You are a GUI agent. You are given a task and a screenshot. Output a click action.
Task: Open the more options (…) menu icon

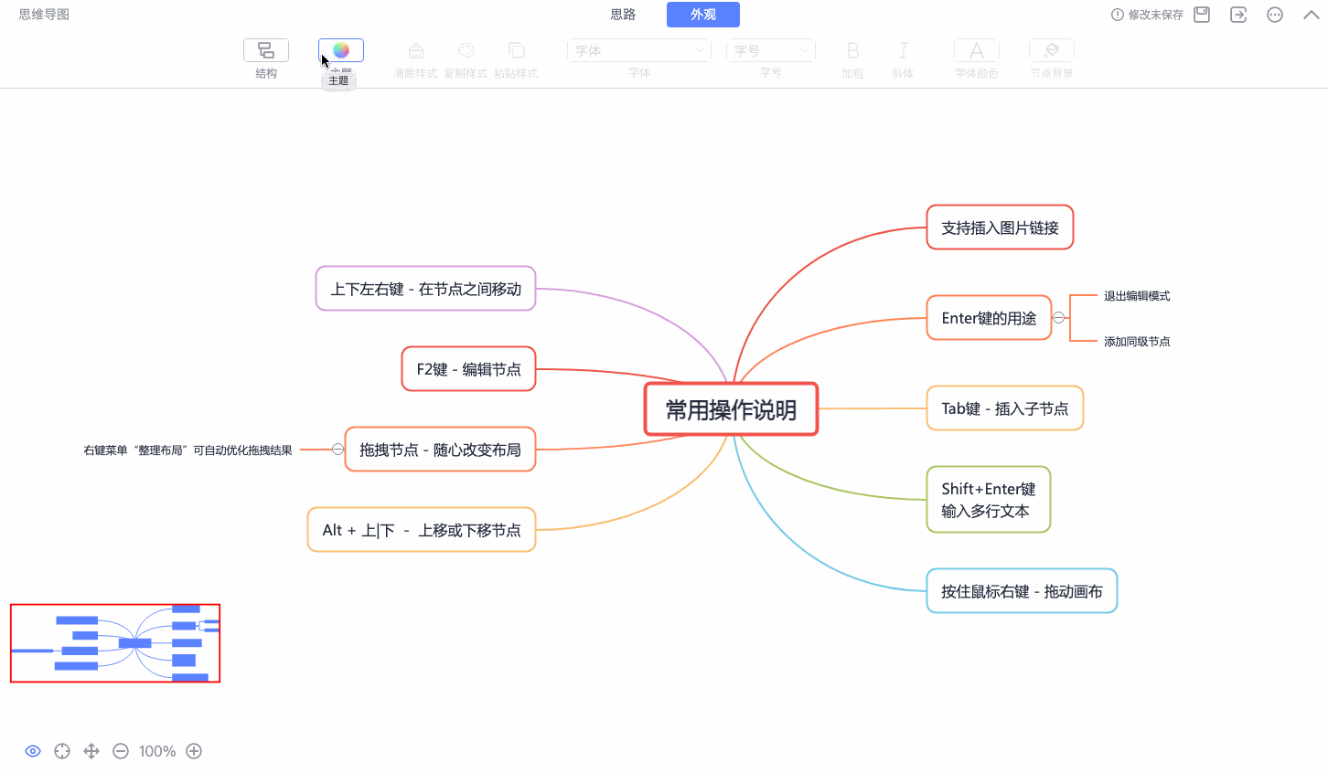point(1274,15)
